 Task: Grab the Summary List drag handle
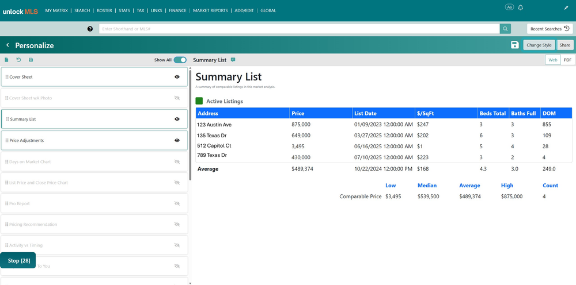pyautogui.click(x=7, y=119)
